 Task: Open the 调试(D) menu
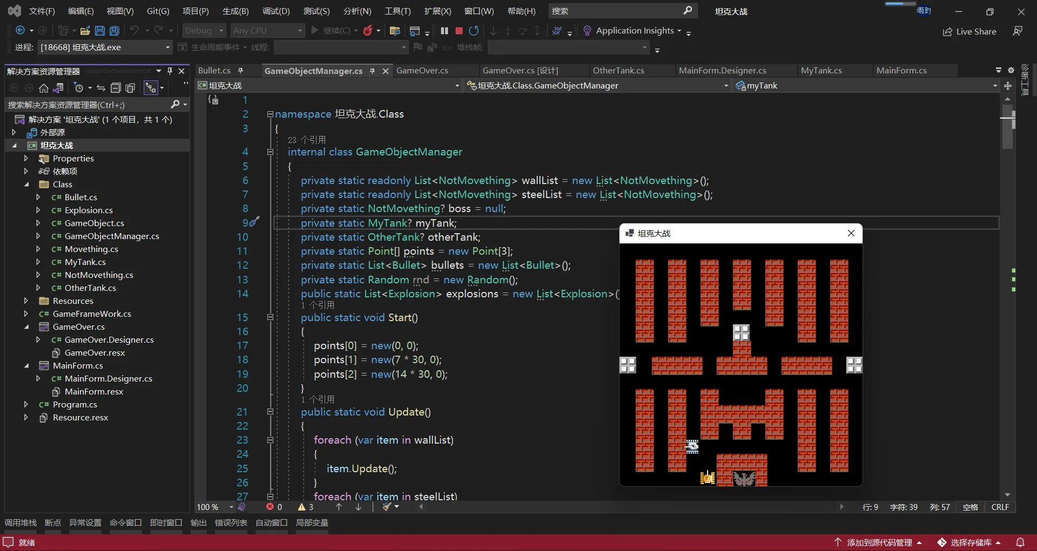[x=275, y=11]
